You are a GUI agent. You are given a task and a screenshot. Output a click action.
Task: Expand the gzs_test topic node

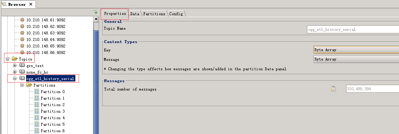tap(15, 66)
